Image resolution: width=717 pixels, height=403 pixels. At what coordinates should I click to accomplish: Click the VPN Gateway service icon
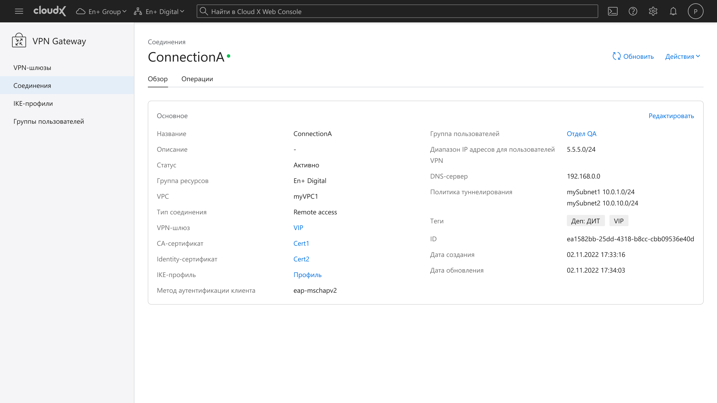pyautogui.click(x=19, y=41)
